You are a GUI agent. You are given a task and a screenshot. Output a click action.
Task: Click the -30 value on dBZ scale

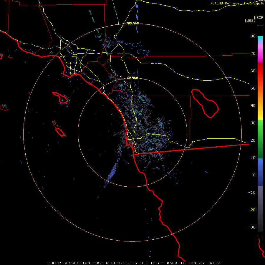(252, 227)
